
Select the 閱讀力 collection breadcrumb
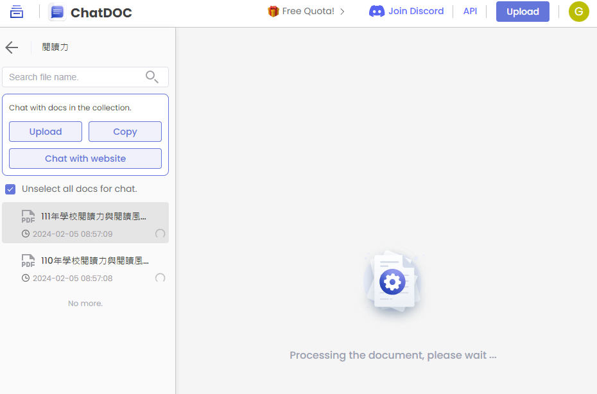click(x=55, y=47)
